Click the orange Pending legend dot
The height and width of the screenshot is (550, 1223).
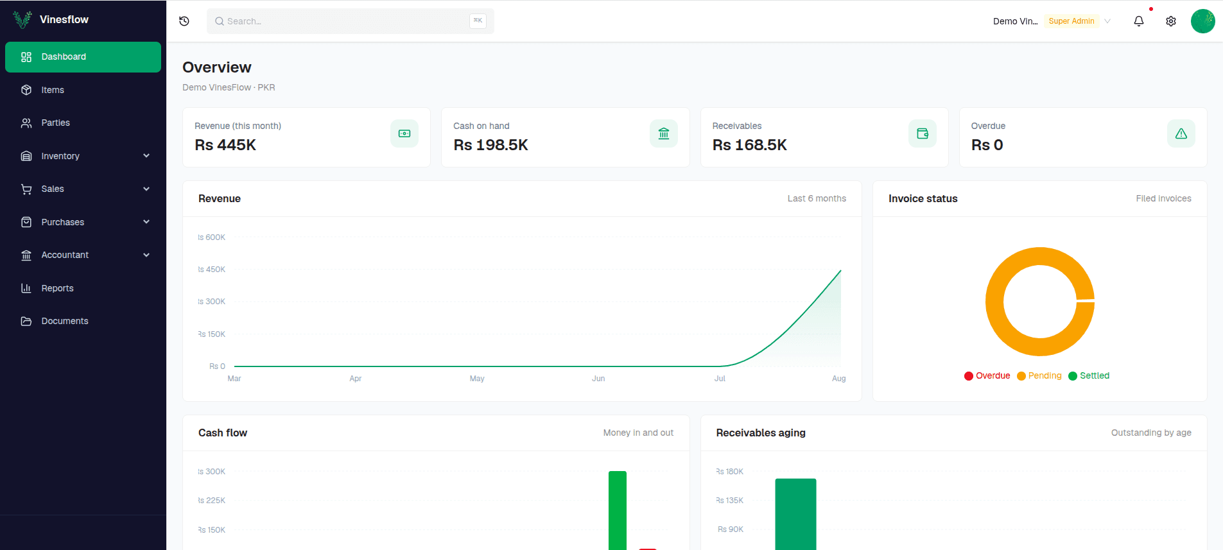click(x=1021, y=376)
